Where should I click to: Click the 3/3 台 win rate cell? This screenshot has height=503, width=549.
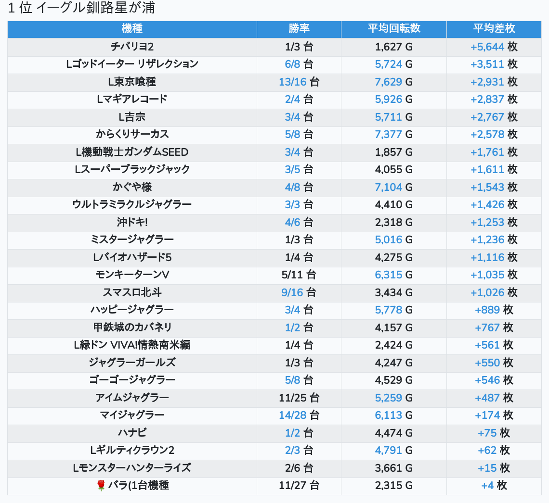point(299,204)
